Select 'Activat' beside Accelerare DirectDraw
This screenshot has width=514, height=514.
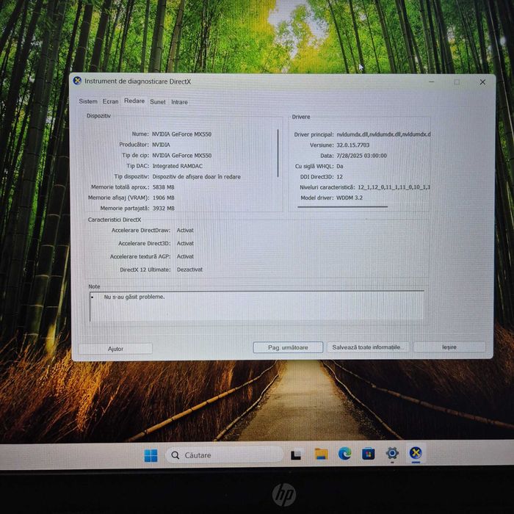click(185, 230)
